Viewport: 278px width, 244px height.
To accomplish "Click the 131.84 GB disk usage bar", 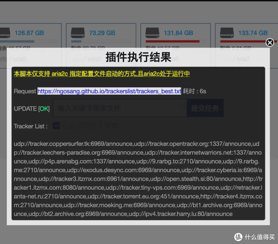I will [x=176, y=41].
